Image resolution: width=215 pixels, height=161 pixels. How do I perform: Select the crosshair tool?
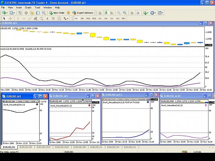click(10, 19)
